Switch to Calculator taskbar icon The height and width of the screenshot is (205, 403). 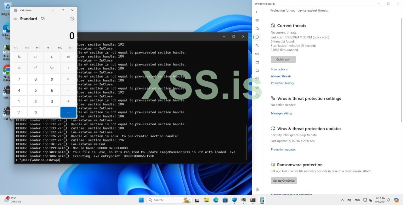point(262,200)
